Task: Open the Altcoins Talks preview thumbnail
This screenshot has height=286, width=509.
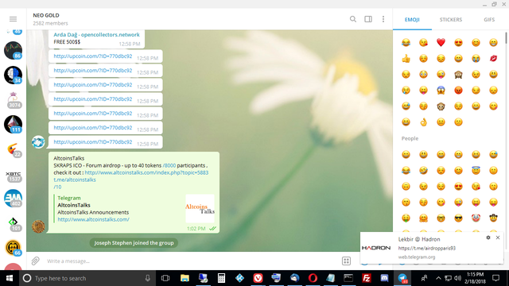Action: (x=200, y=208)
